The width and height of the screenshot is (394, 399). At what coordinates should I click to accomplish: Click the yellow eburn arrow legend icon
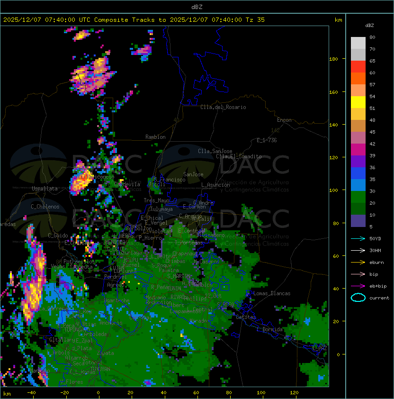358,263
